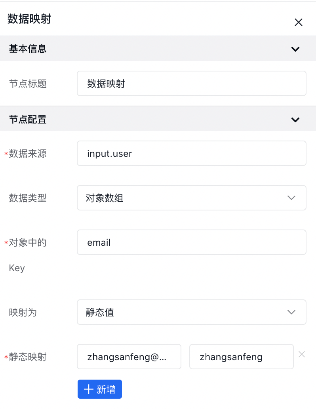Focus the 数据来源 field containing input.user
The width and height of the screenshot is (316, 409).
tap(191, 153)
